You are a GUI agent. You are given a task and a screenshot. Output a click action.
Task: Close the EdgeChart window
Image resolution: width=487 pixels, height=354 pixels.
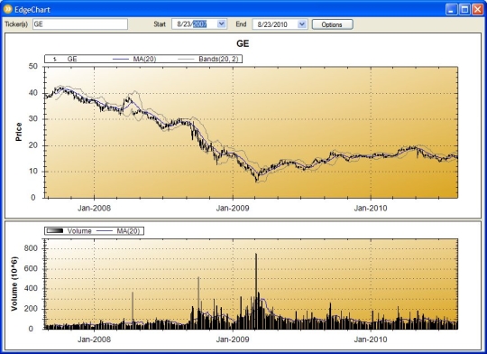pos(478,9)
